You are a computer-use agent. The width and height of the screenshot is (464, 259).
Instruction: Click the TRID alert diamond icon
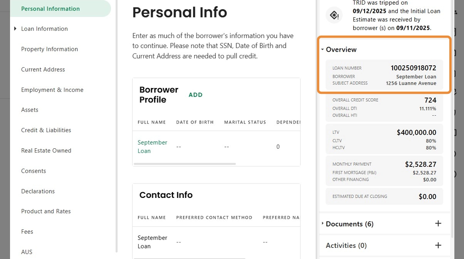(x=334, y=16)
